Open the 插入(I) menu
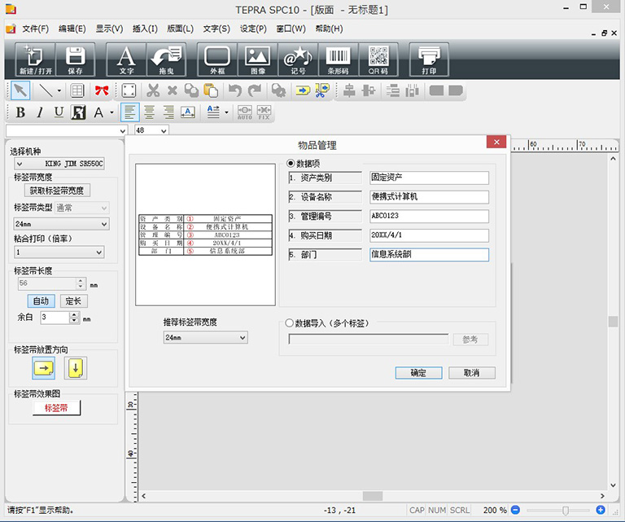This screenshot has width=625, height=522. [x=145, y=29]
